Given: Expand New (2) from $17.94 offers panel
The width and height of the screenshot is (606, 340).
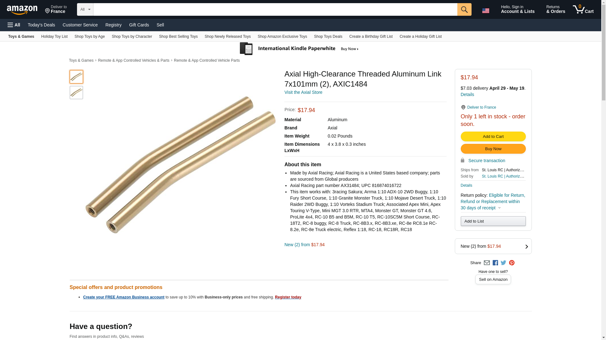Looking at the screenshot, I should [526, 246].
